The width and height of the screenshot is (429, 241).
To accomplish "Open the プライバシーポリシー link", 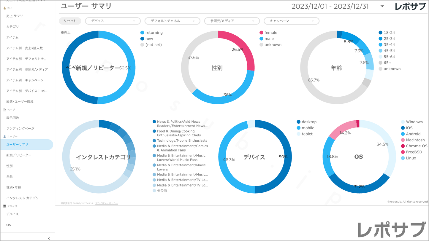I will click(107, 203).
